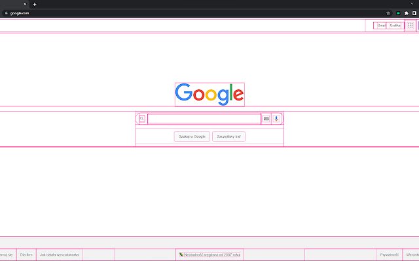Screen dimensions: 419x261
Task: Toggle the browser side panel icon
Action: [x=414, y=13]
